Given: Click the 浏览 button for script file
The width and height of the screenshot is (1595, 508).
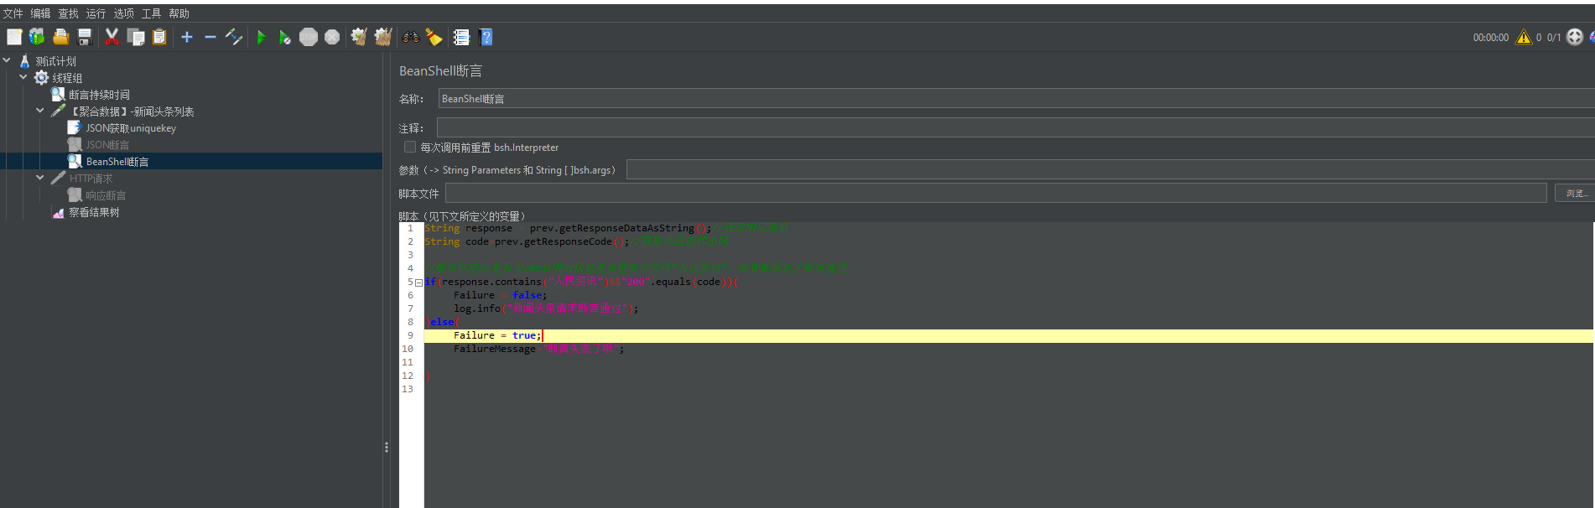Looking at the screenshot, I should pos(1574,193).
